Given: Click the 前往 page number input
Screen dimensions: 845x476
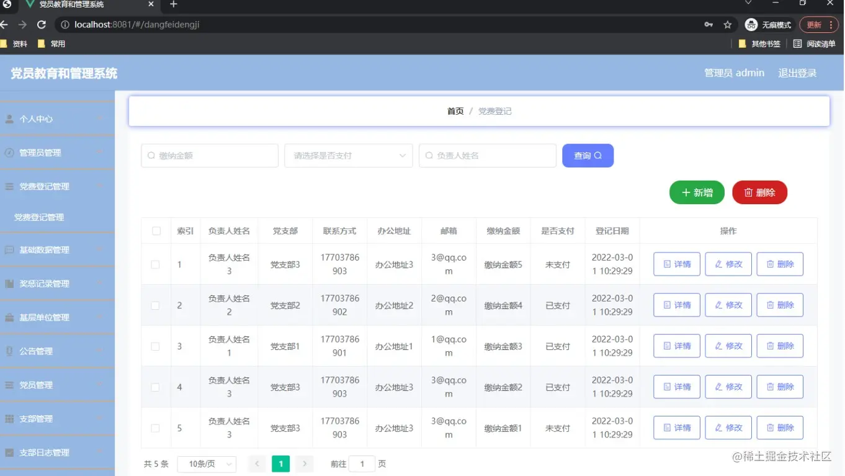Looking at the screenshot, I should click(362, 464).
